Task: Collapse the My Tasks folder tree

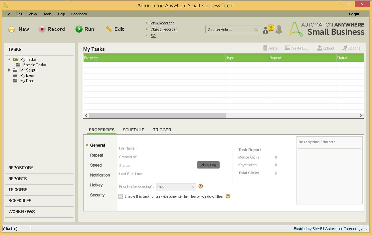Action: click(x=9, y=59)
